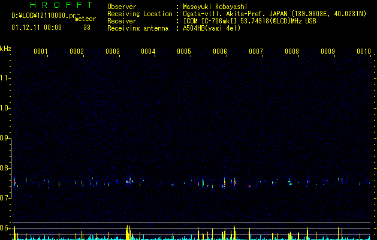Click the 0009 minute marker
377x240 pixels.
click(x=328, y=52)
